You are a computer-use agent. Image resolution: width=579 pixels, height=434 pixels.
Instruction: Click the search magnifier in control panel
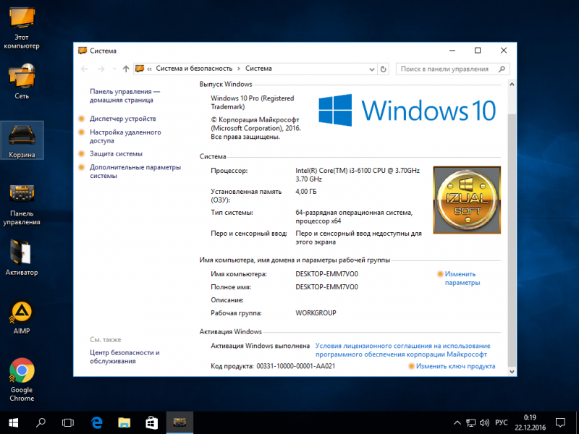(502, 69)
